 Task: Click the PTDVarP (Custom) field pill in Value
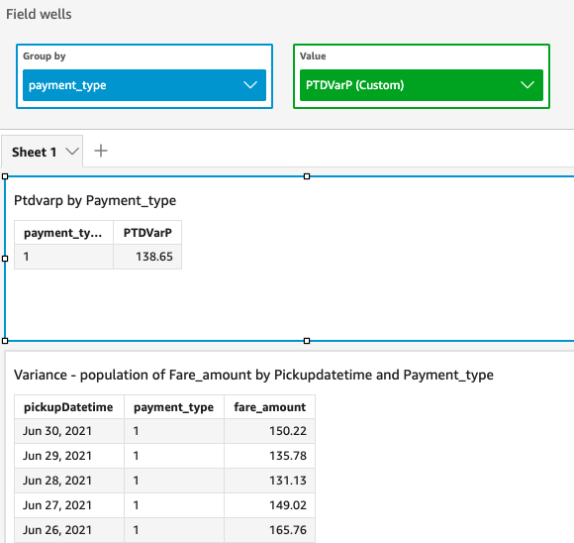[x=422, y=85]
